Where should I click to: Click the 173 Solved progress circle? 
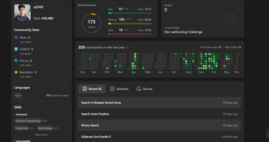pos(91,23)
